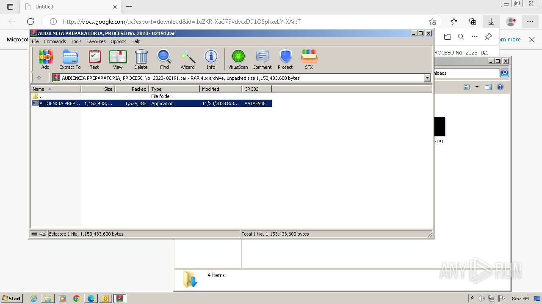Show hidden tray icons arrow
Image resolution: width=542 pixels, height=304 pixels.
tap(473, 299)
